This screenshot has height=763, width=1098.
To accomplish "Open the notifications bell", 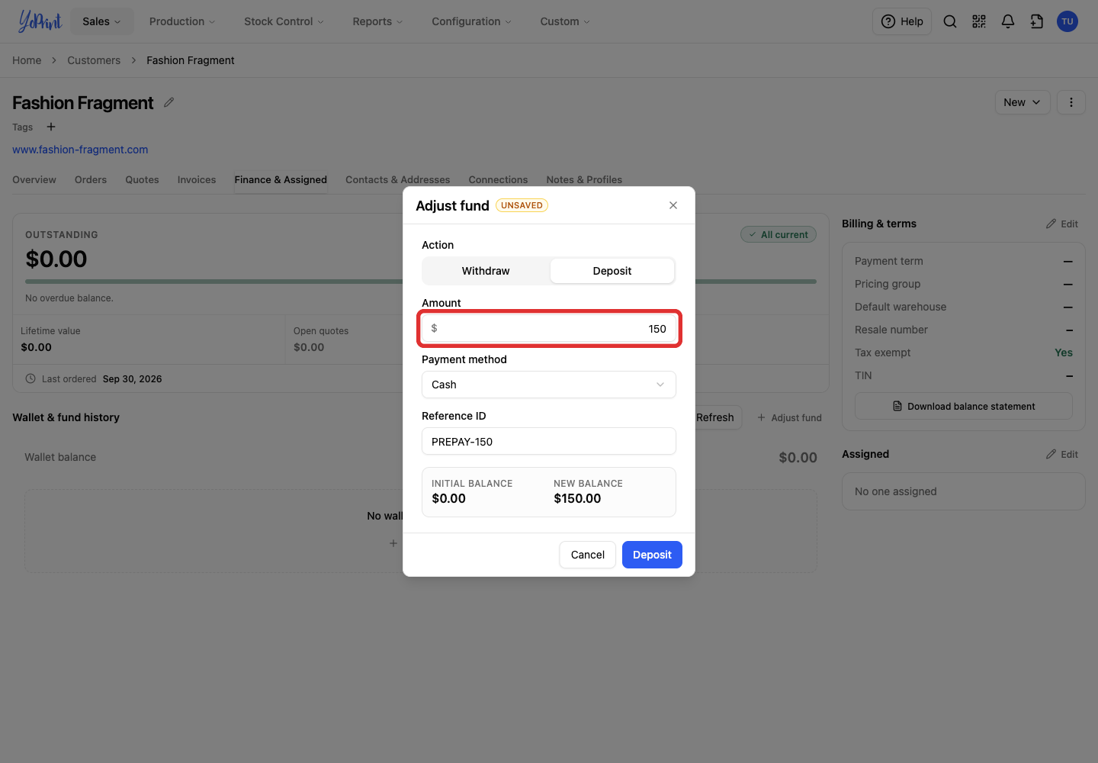I will (x=1008, y=21).
